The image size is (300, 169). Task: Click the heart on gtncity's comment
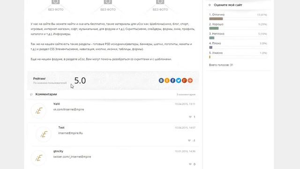(190, 164)
